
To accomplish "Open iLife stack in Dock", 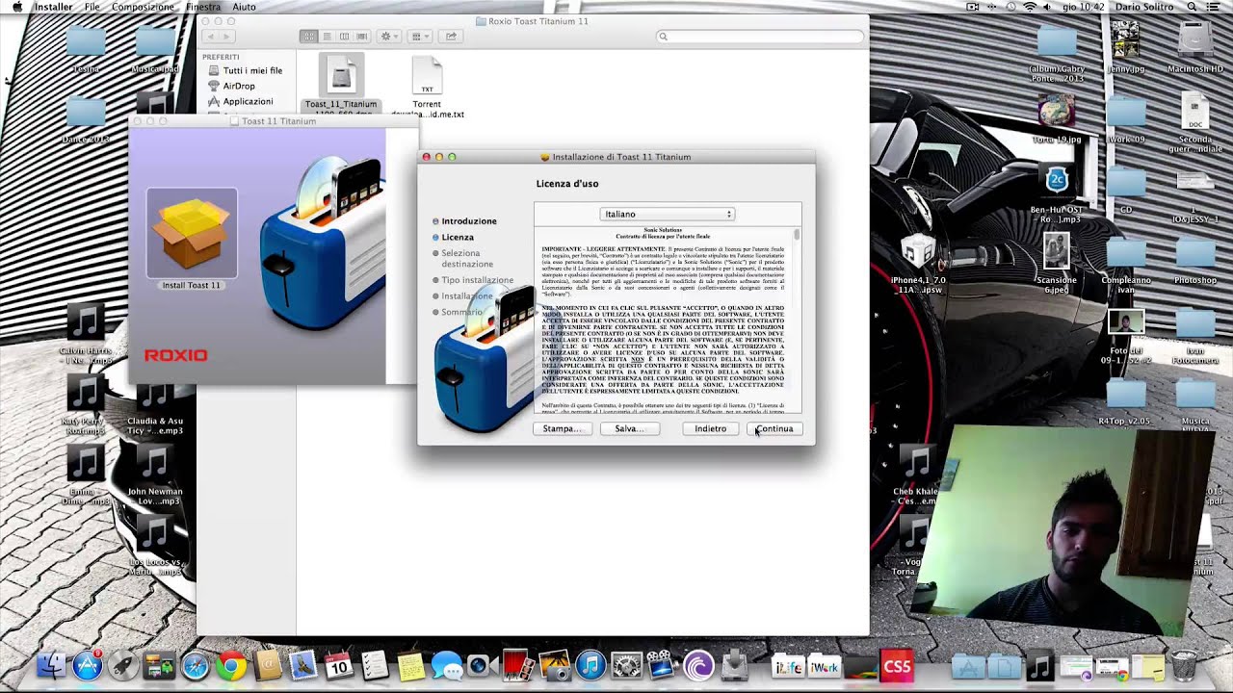I will [x=788, y=665].
